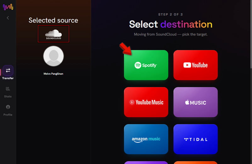Image resolution: width=252 pixels, height=164 pixels.
Task: Click the SoundCloud source logo
Action: click(53, 34)
